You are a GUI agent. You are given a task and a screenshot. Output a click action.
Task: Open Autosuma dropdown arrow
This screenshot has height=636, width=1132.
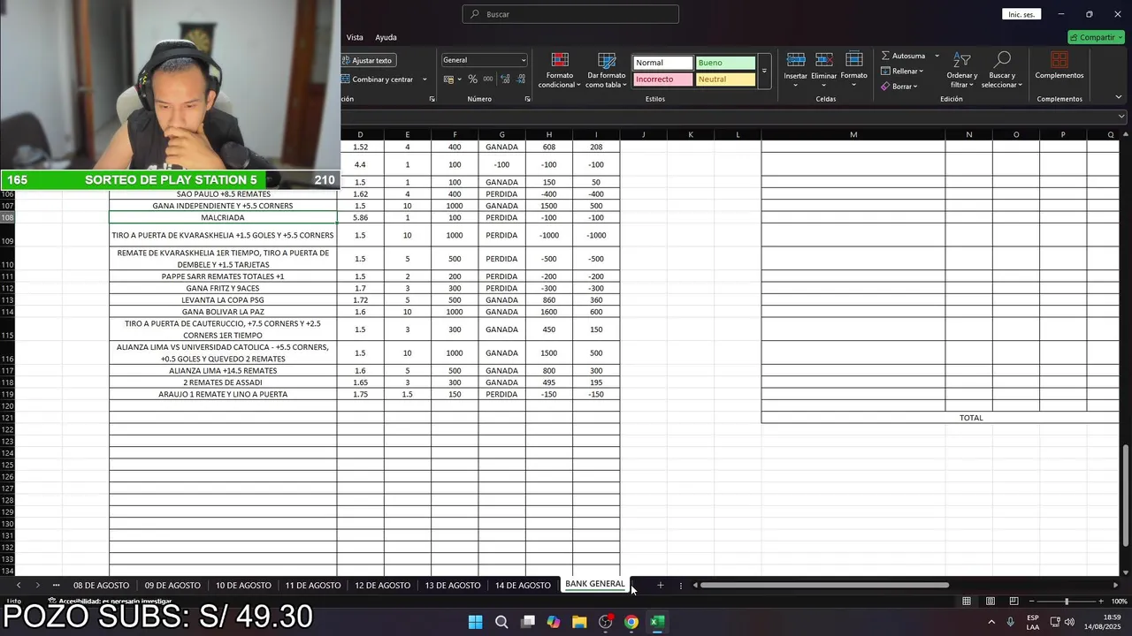click(937, 56)
